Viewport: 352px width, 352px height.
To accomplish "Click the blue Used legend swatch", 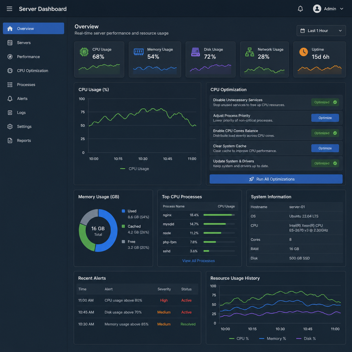I will tap(123, 211).
